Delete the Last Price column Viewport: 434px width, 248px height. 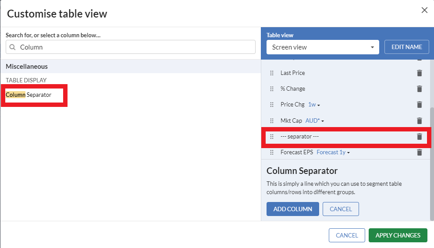click(420, 73)
